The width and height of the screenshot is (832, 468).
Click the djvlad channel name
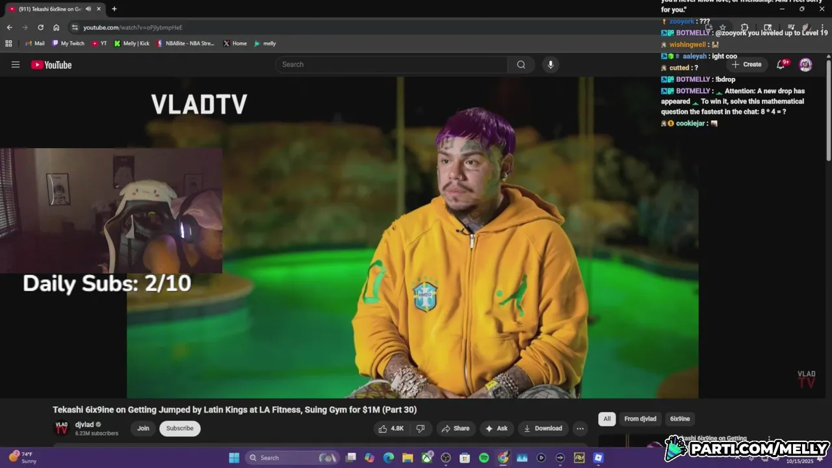pyautogui.click(x=84, y=424)
